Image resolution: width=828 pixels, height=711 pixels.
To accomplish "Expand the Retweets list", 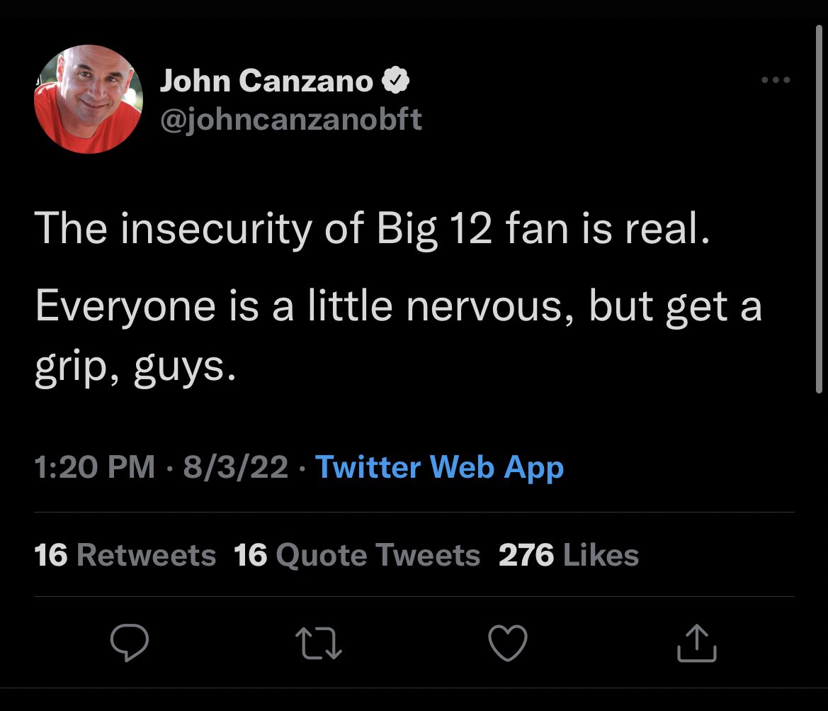I will click(125, 556).
